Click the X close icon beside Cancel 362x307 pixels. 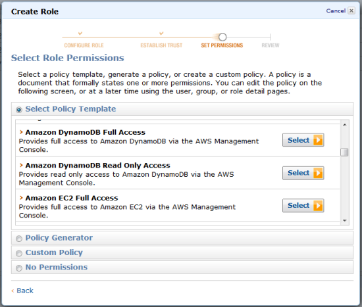click(x=351, y=11)
